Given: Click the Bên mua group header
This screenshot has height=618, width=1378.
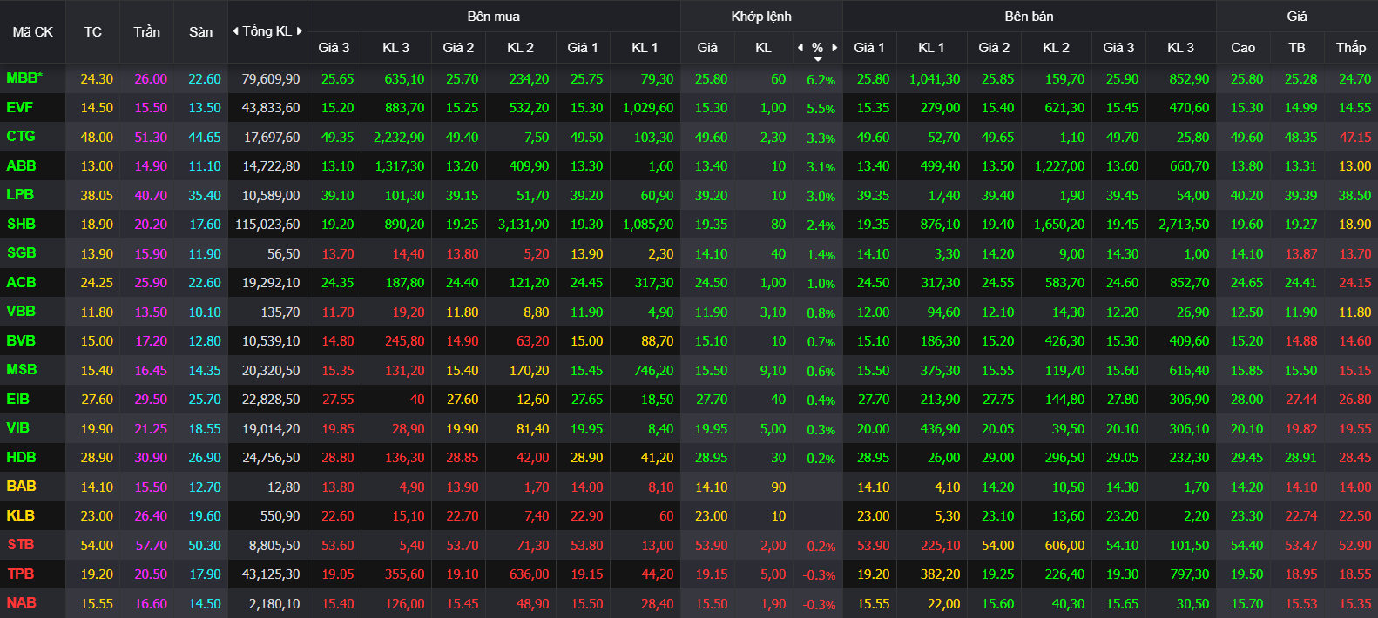Looking at the screenshot, I should point(493,17).
